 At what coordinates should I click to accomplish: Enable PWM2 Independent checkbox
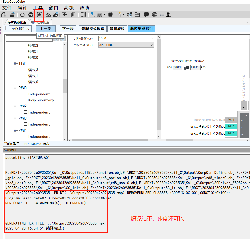26,112
